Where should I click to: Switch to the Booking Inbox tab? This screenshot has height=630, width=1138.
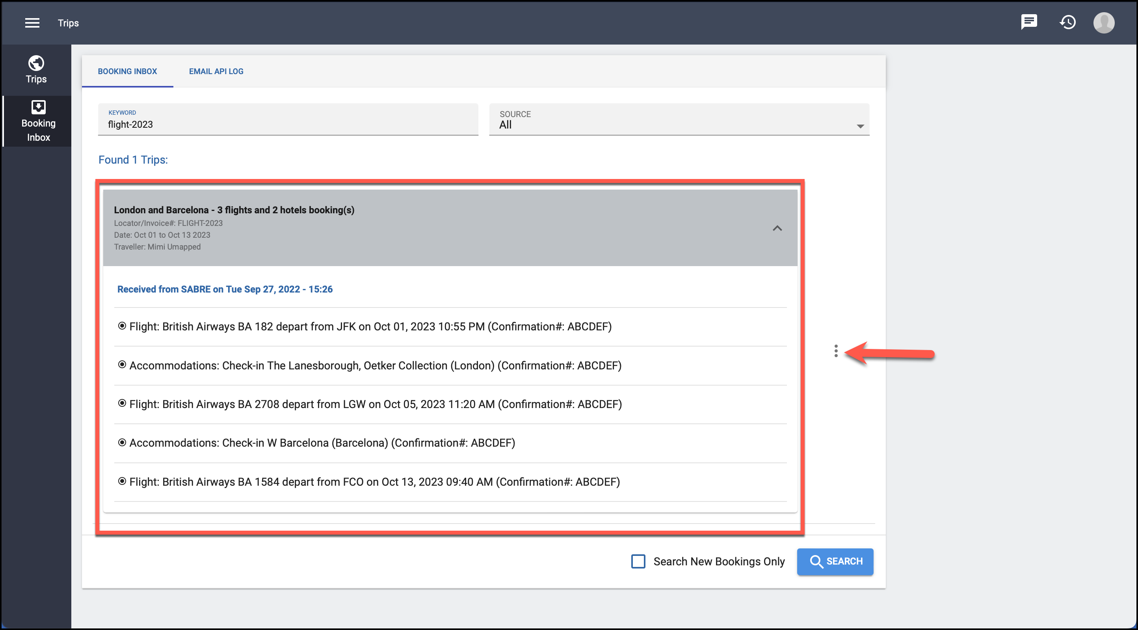(127, 71)
